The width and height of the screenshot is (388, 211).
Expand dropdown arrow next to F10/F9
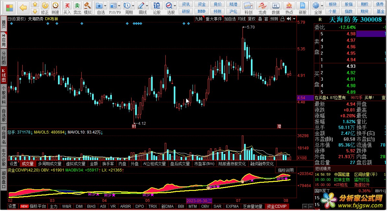[x=119, y=6]
